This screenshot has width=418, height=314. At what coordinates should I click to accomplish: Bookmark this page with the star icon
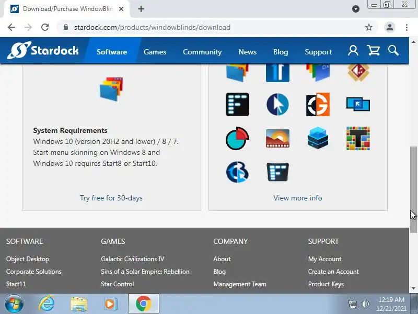(x=369, y=27)
